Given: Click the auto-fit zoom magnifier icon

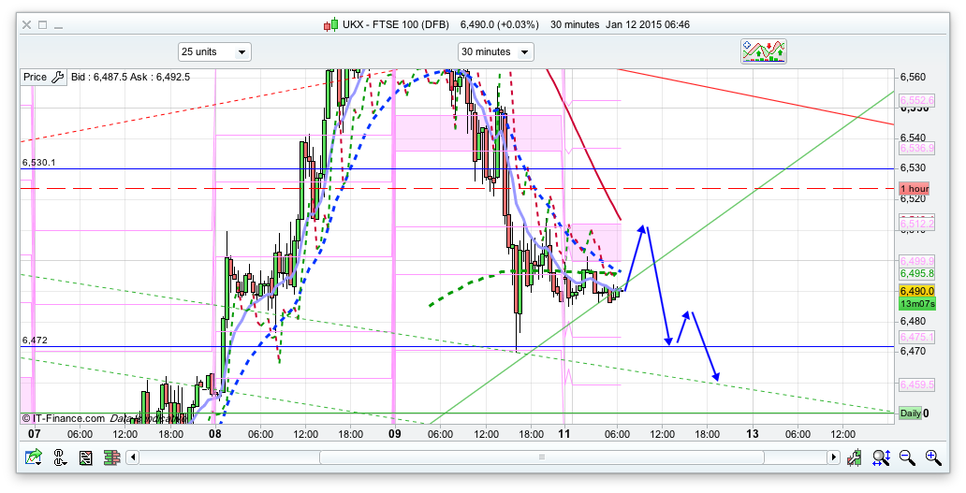Looking at the screenshot, I should (881, 457).
